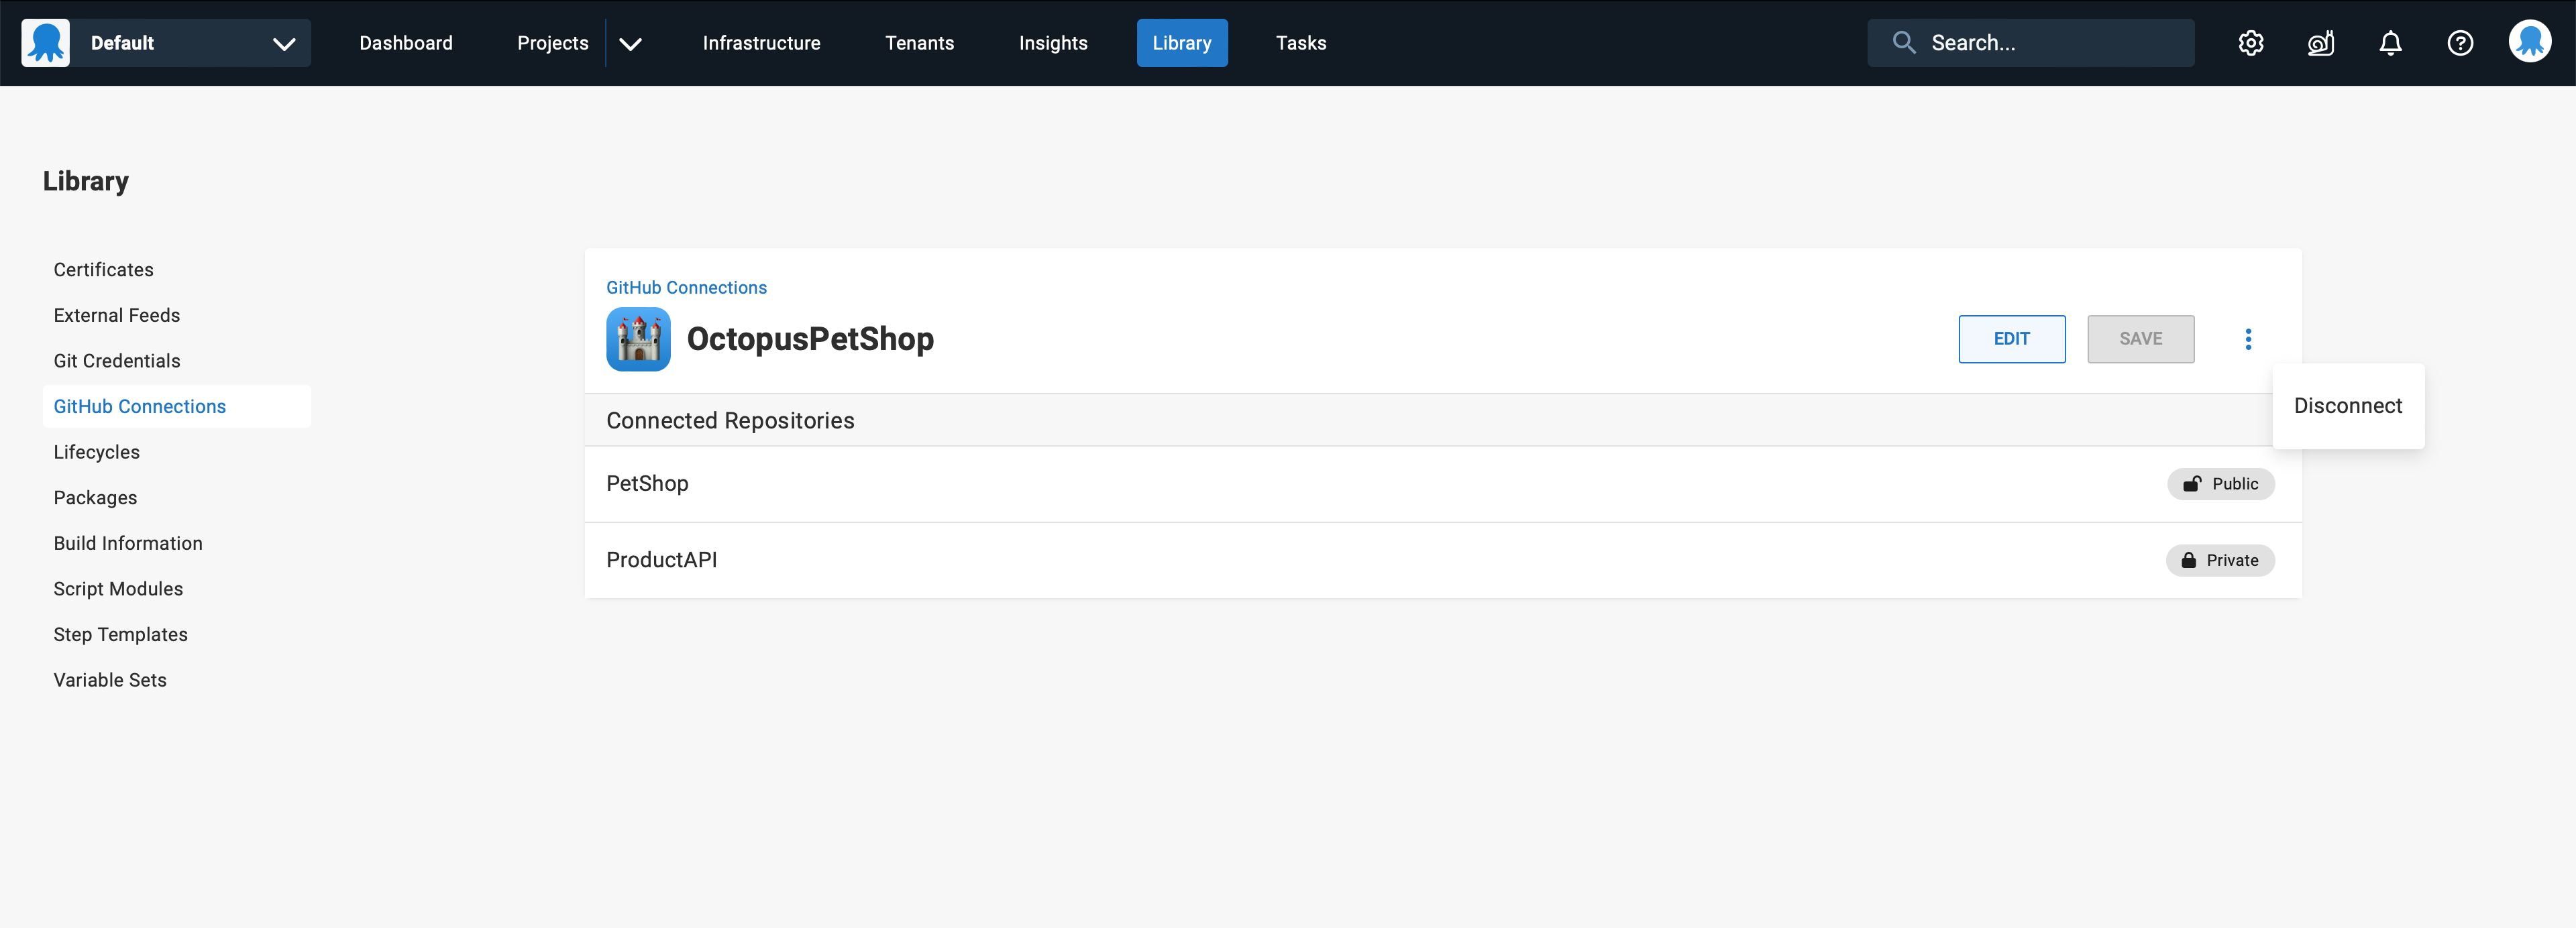Open the overflow menu with three dots
2576x928 pixels.
(2249, 339)
